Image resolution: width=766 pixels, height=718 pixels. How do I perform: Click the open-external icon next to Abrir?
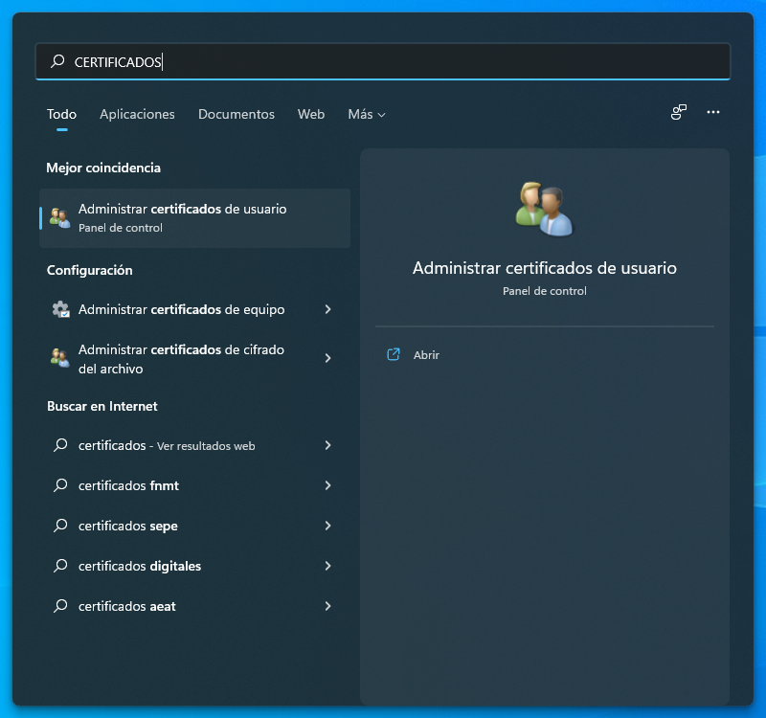[x=394, y=354]
